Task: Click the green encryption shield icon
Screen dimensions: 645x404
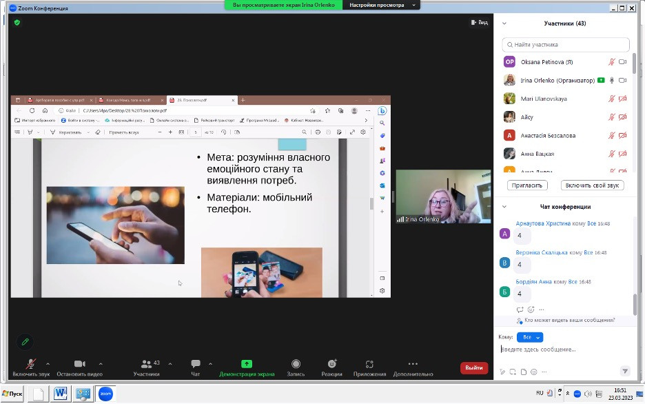Action: 17,22
